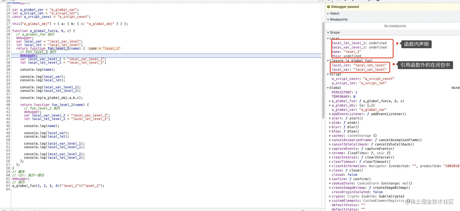Expand the addEventListener entry
460x211 pixels.
coord(330,114)
